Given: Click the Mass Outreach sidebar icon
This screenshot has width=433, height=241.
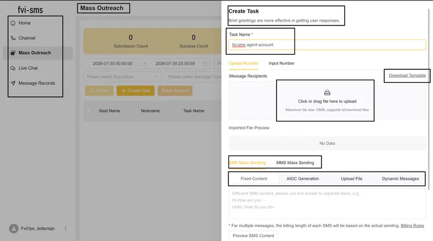Looking at the screenshot, I should tap(13, 53).
